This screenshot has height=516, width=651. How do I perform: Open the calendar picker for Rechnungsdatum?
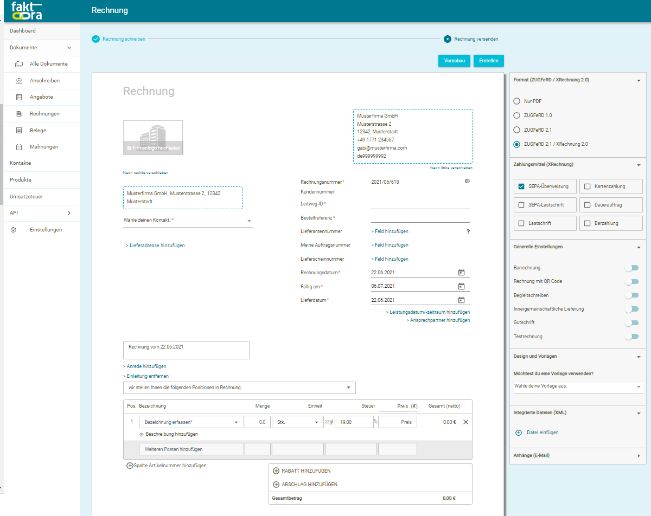click(461, 272)
